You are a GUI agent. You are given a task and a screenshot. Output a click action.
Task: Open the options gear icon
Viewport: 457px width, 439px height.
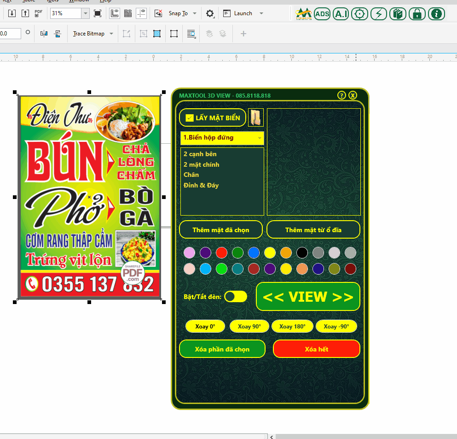click(x=210, y=13)
